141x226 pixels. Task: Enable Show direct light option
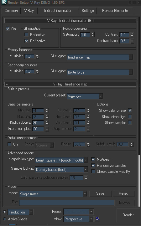(x=130, y=117)
